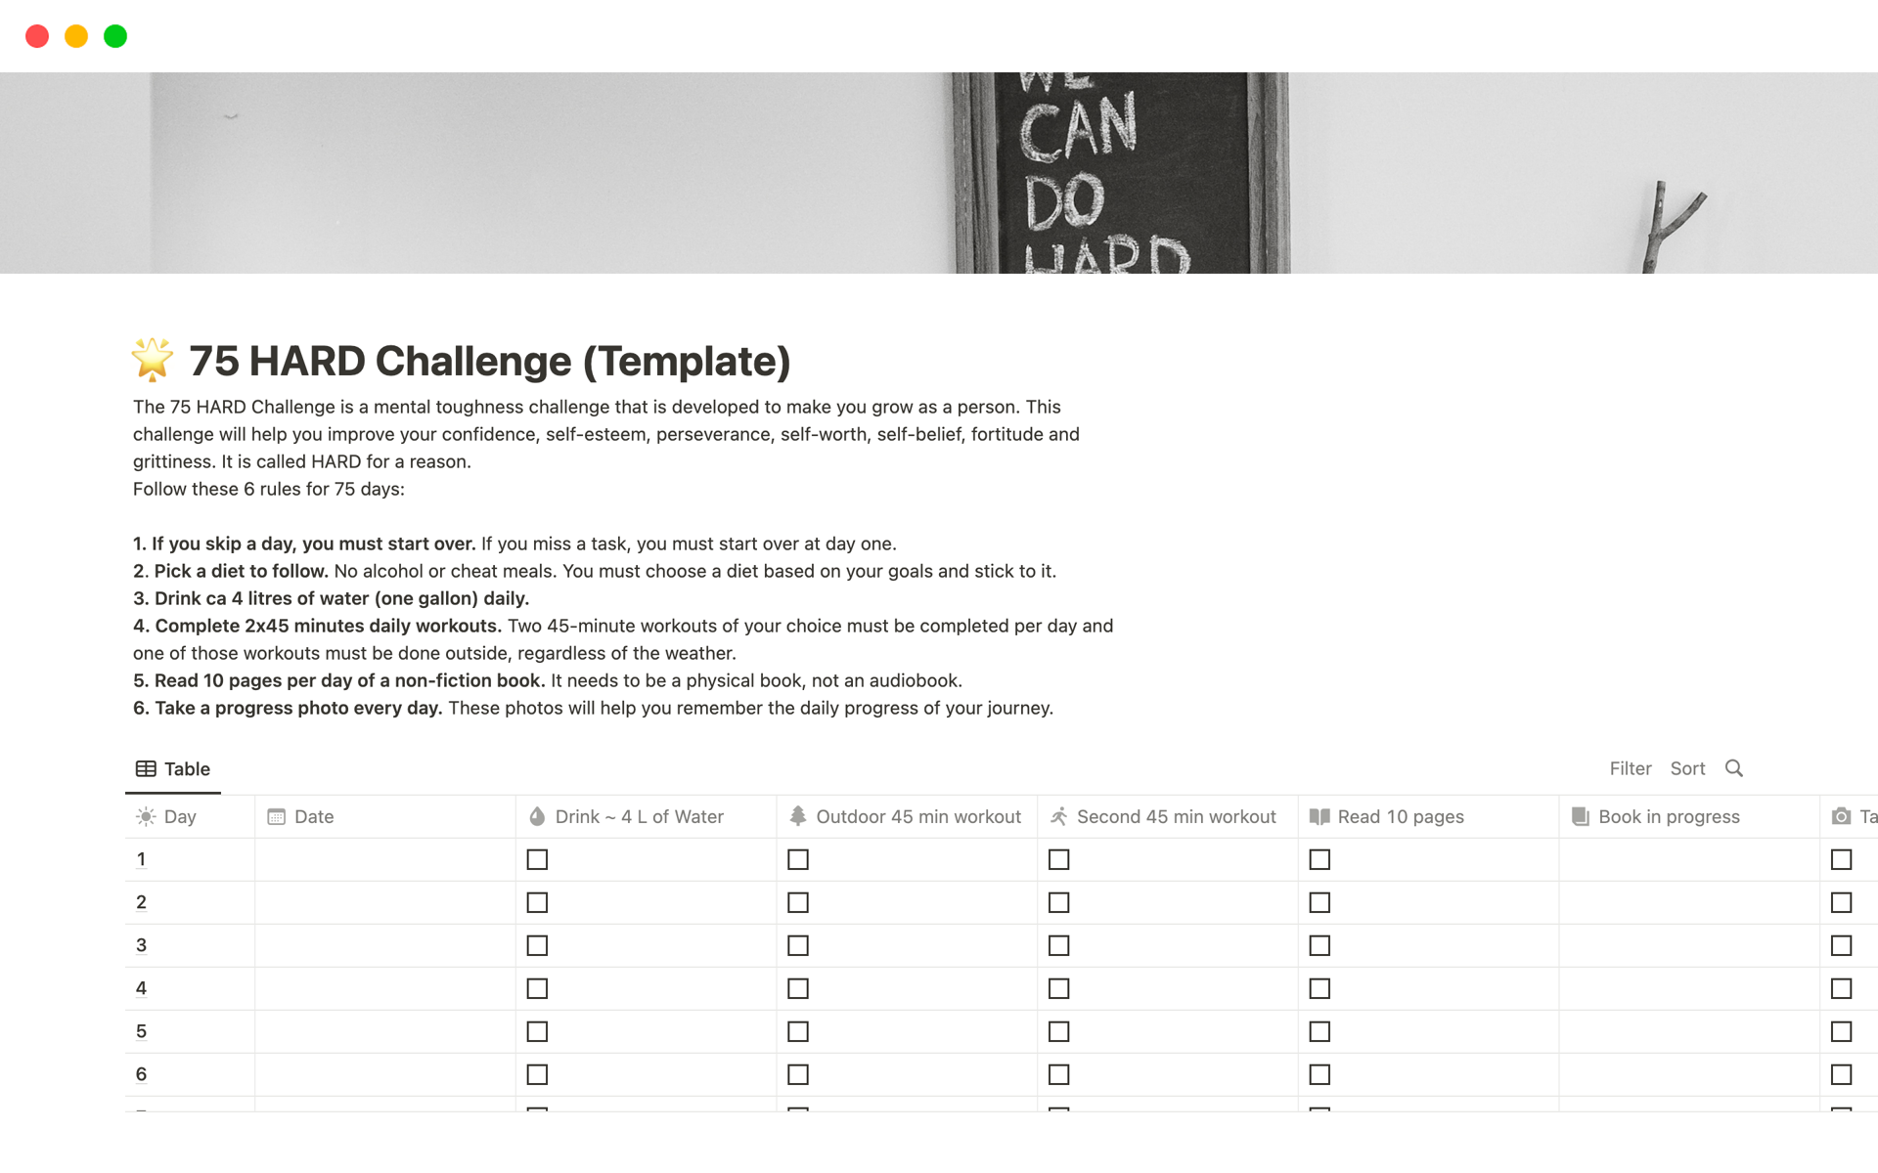Toggle the Day 2 Outdoor workout checkbox

(x=799, y=901)
